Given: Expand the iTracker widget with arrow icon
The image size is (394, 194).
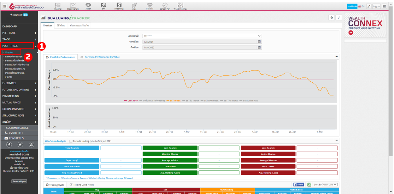Looking at the screenshot, I should [339, 18].
